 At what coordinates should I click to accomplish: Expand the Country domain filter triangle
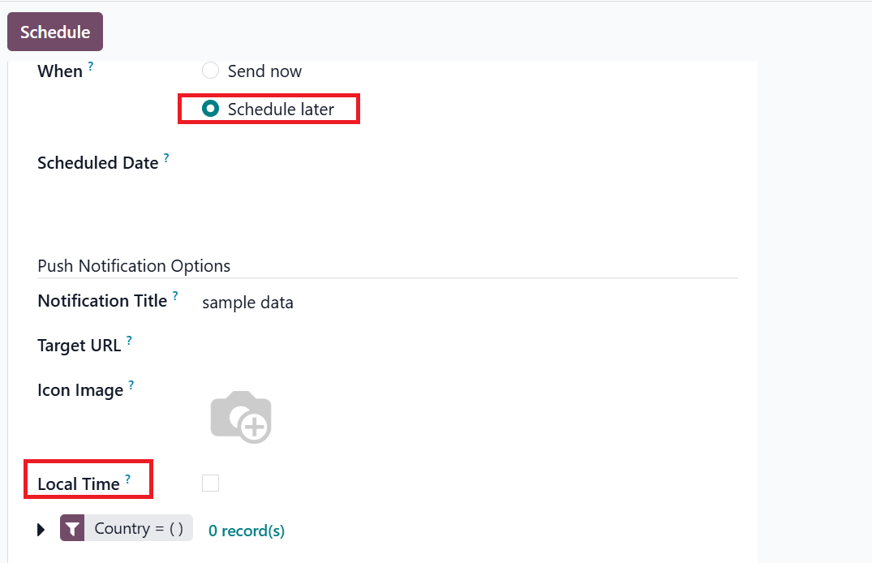click(x=42, y=530)
